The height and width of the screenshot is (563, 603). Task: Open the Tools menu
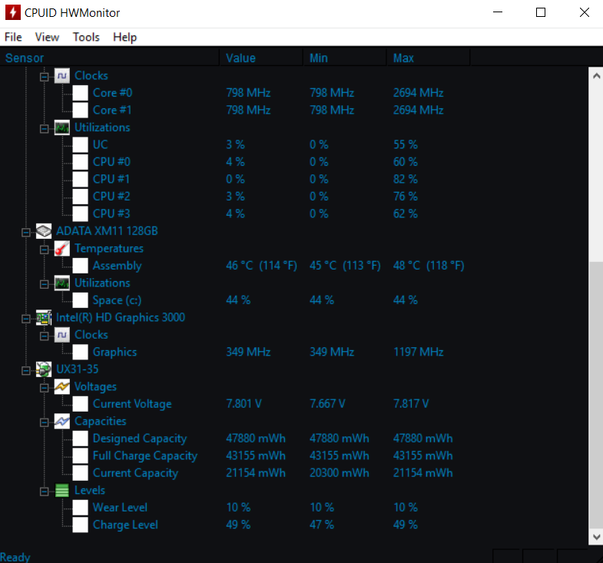click(x=86, y=38)
